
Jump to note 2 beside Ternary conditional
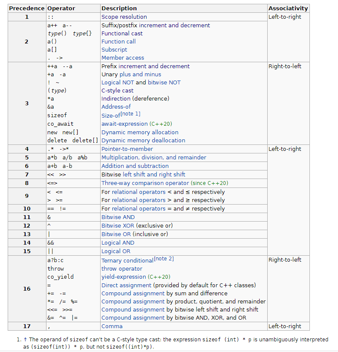(164, 259)
